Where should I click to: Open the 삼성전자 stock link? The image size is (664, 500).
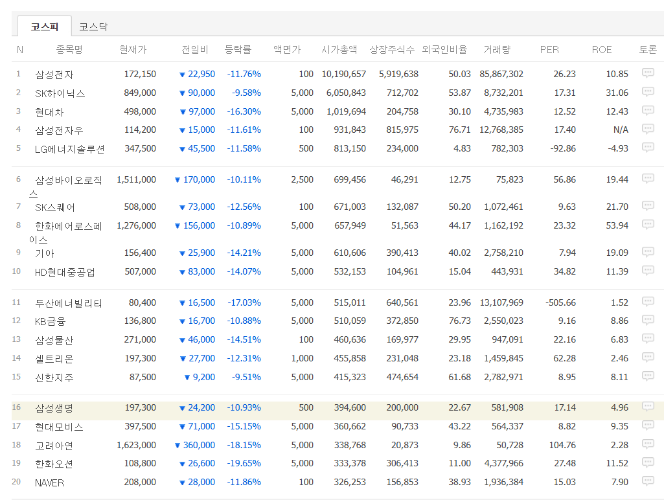pos(54,74)
